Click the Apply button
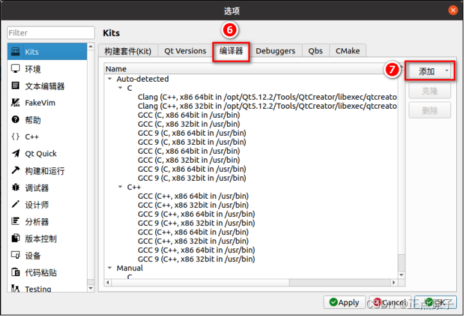The height and width of the screenshot is (316, 464). 344,302
